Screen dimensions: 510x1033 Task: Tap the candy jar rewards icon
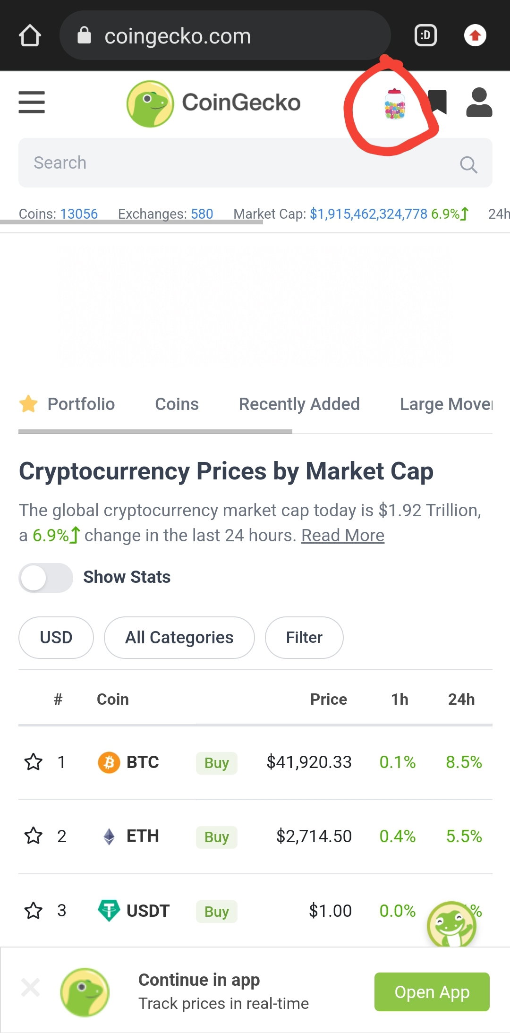point(395,104)
